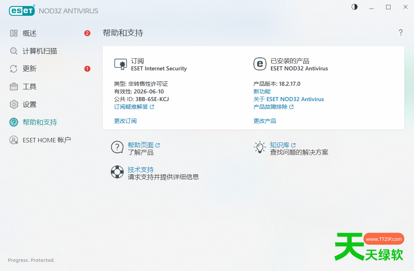This screenshot has height=271, width=414.
Task: Click the 更新 refresh arrows icon
Action: tap(14, 69)
